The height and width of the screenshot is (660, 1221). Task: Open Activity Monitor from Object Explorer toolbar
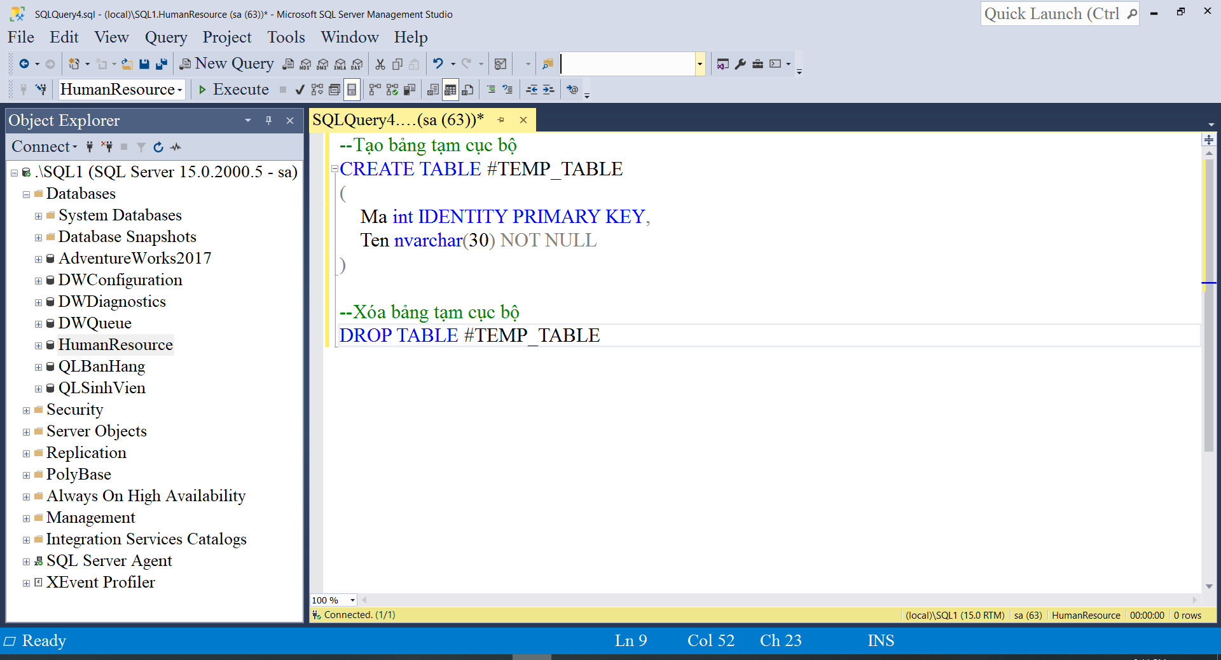coord(176,147)
